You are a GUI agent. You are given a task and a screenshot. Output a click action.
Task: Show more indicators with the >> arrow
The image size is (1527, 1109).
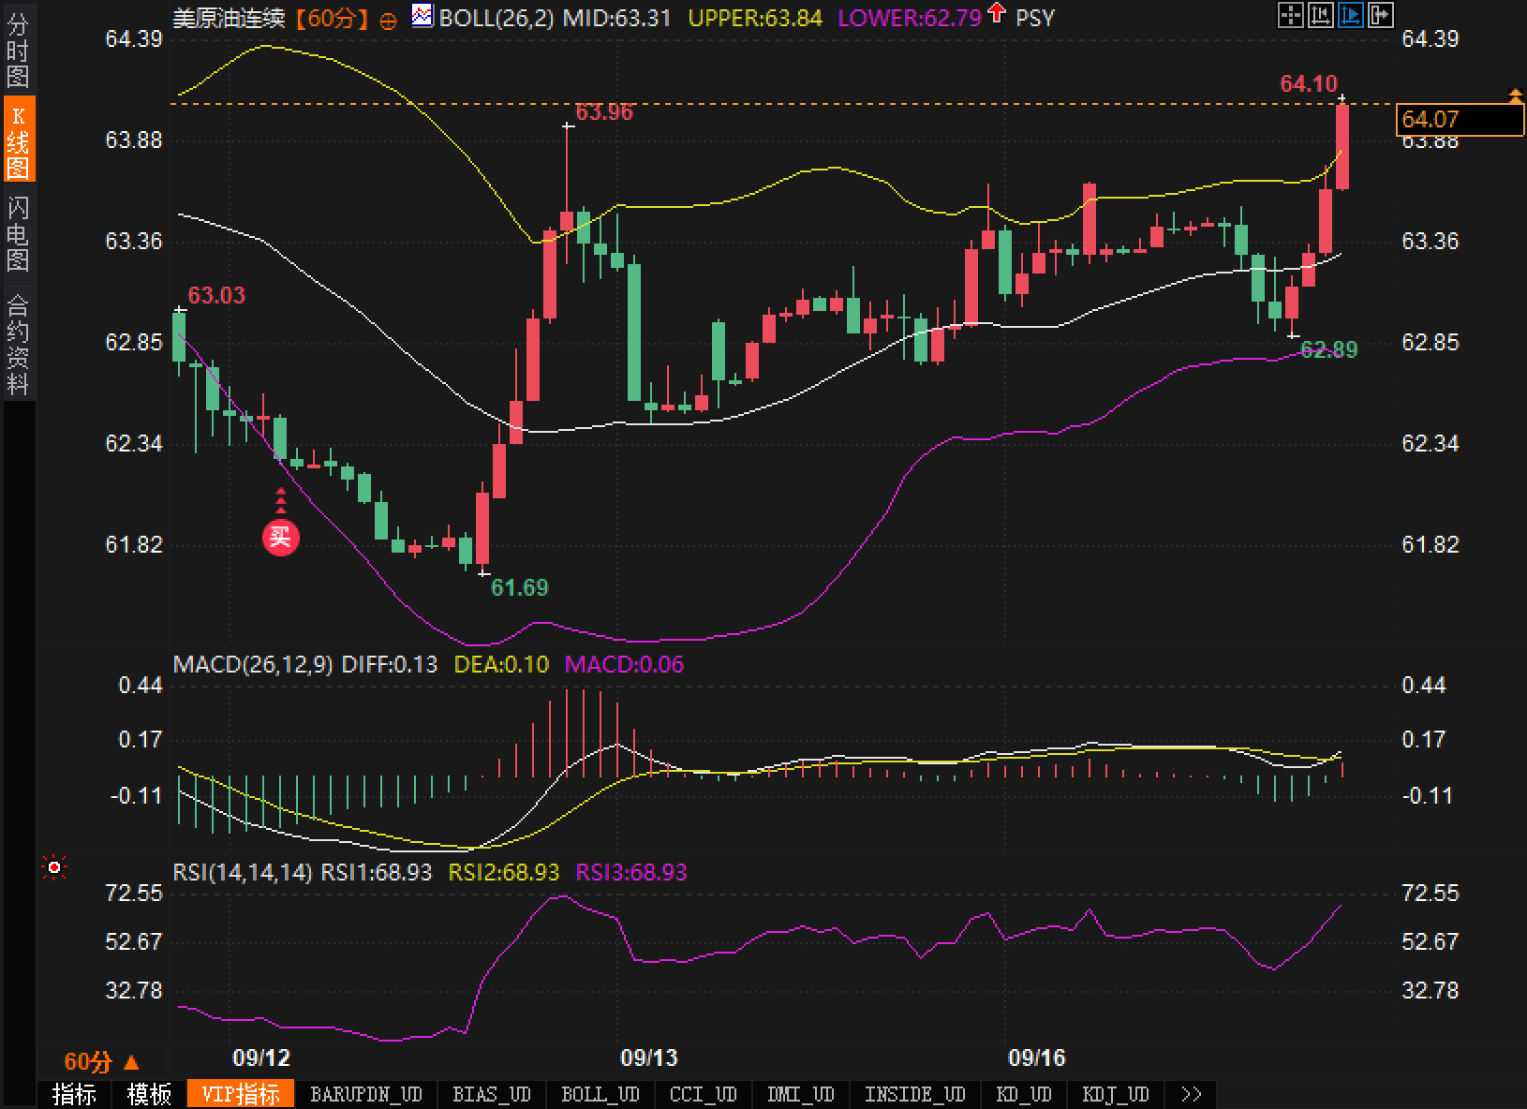pos(1192,1094)
